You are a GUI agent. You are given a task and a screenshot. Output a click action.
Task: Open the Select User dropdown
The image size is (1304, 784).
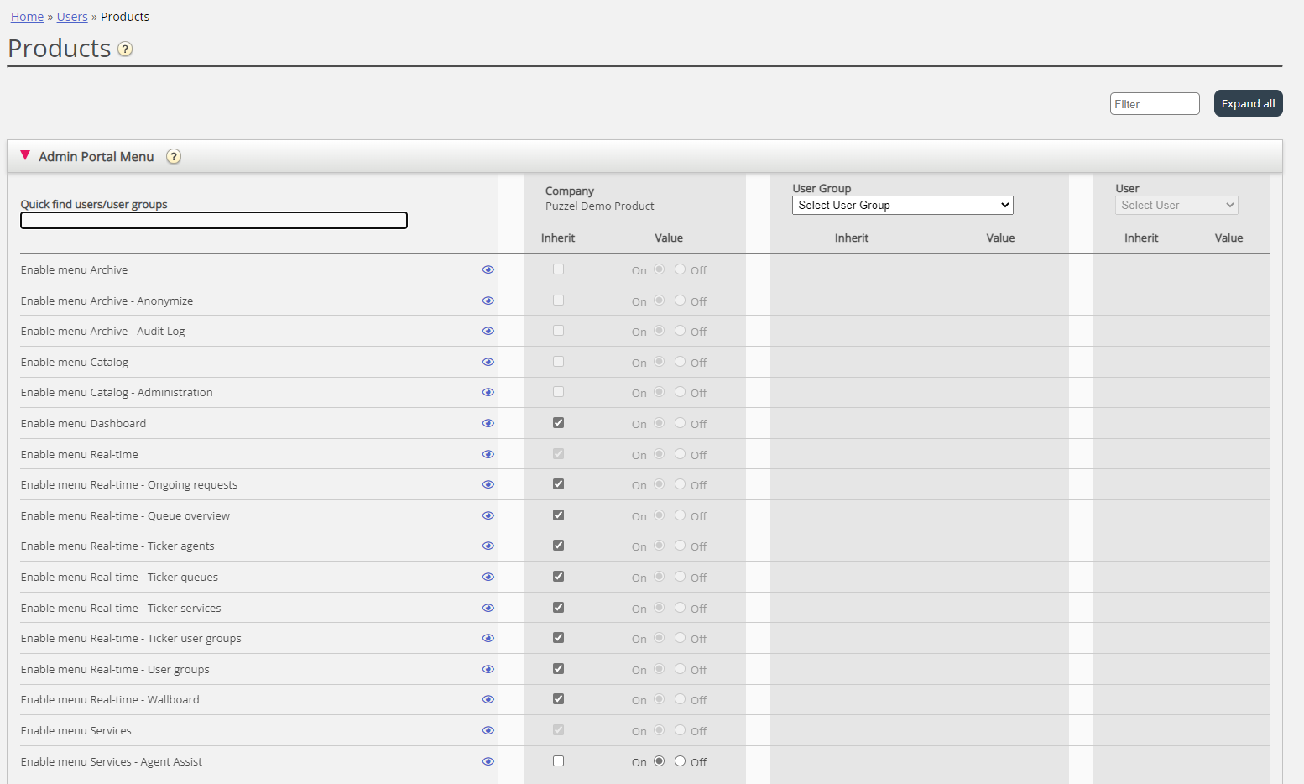point(1176,206)
